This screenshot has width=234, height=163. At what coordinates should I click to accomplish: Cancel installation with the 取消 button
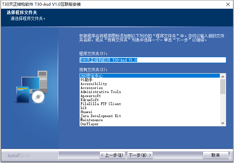(x=216, y=155)
